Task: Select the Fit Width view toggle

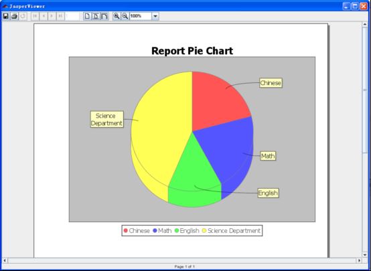Action: click(x=104, y=16)
